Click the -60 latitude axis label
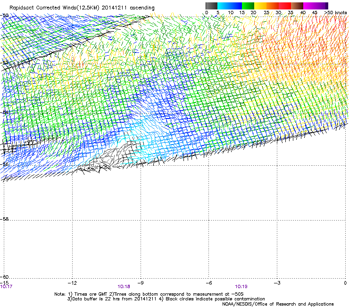349x307 pixels. tap(4, 277)
